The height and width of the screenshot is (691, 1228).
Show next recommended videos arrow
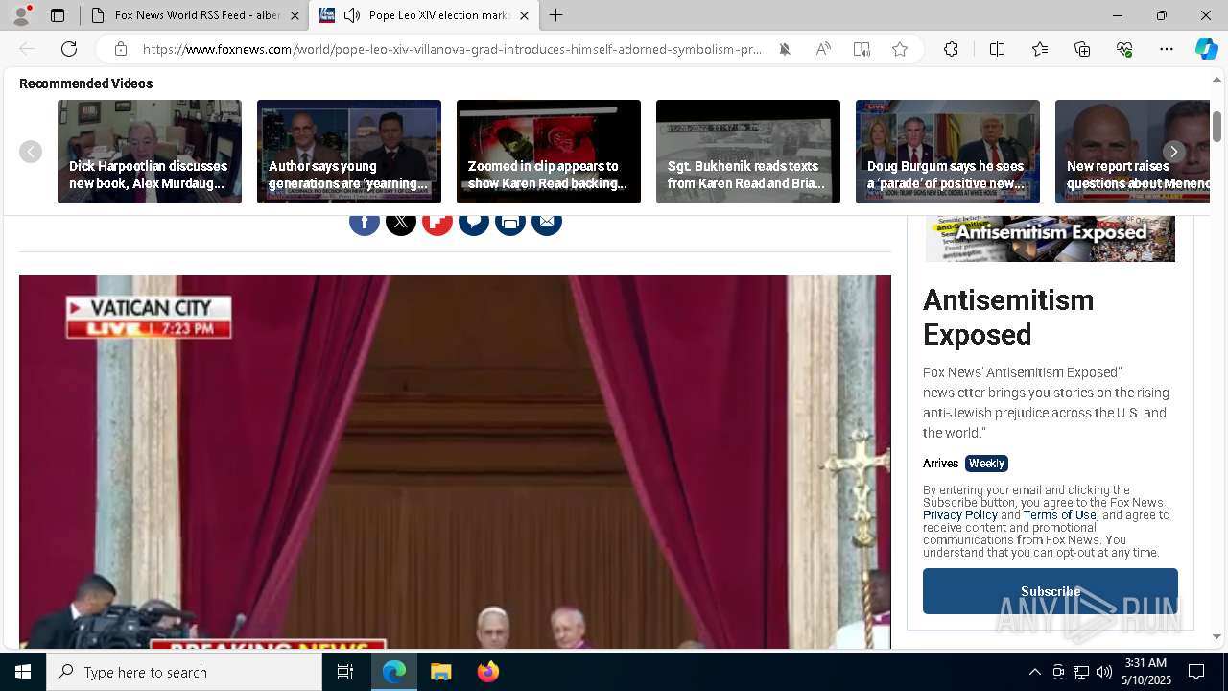(x=1173, y=152)
